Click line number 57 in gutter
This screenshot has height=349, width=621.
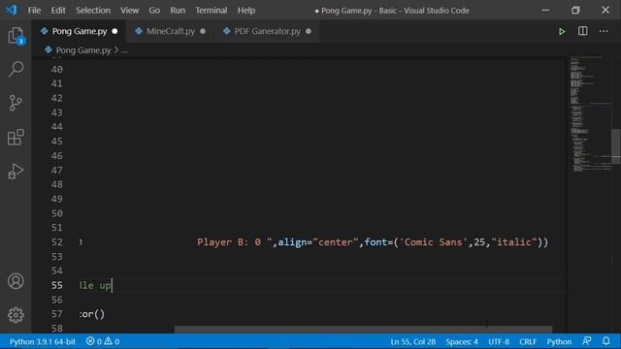tap(56, 314)
